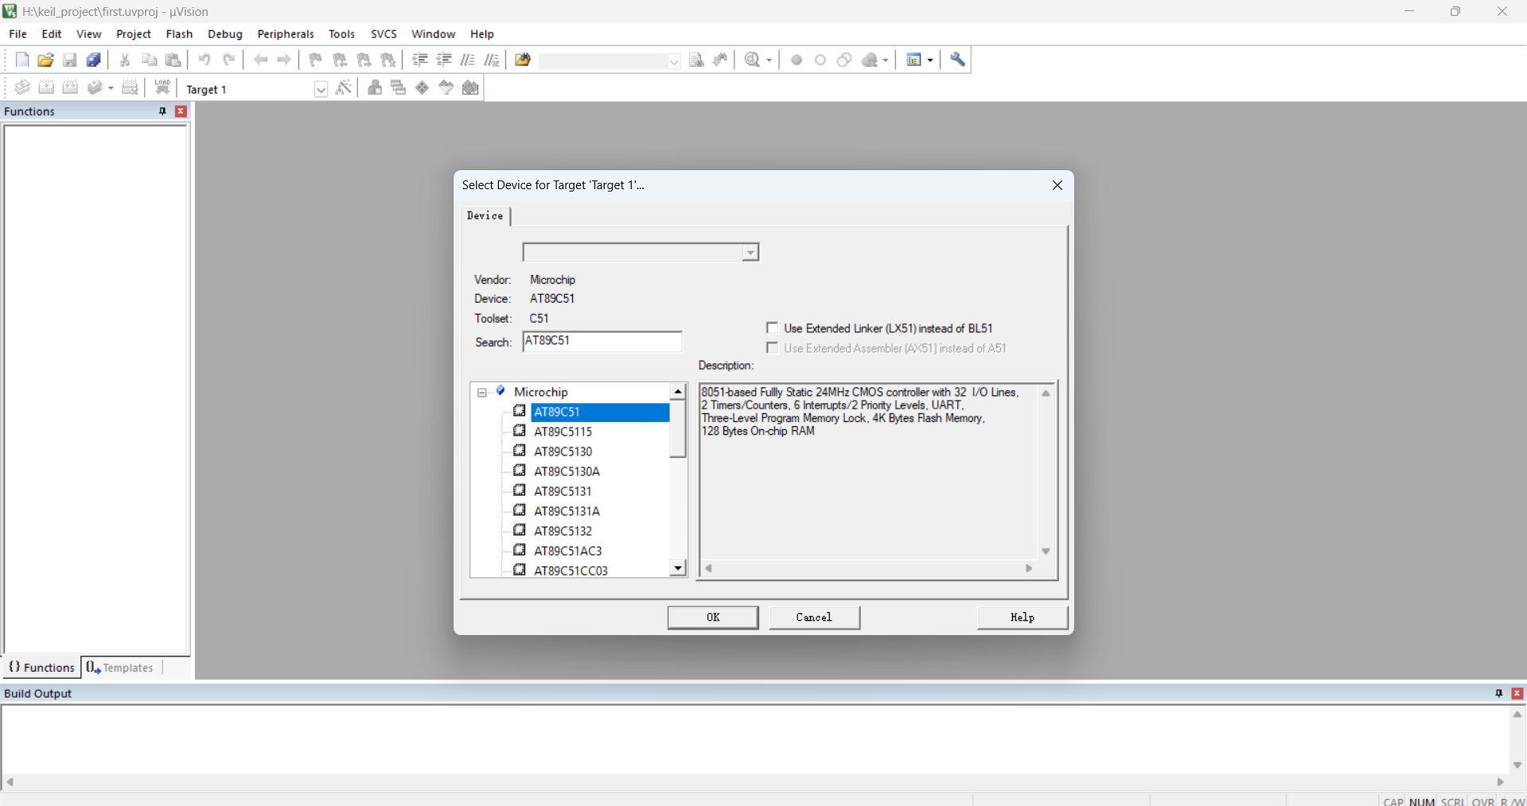Image resolution: width=1527 pixels, height=806 pixels.
Task: Click the Search field containing AT89C51
Action: 602,342
